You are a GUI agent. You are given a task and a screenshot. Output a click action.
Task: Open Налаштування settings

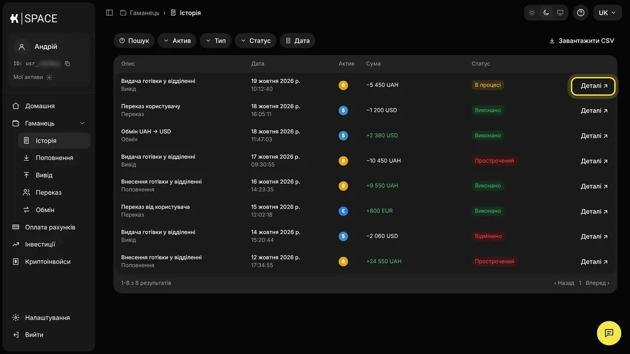47,318
